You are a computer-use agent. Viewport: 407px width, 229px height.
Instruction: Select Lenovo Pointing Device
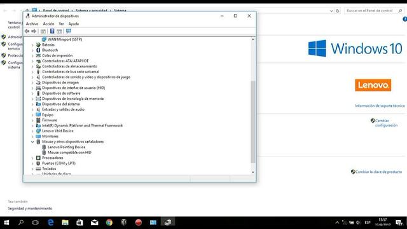coord(66,147)
